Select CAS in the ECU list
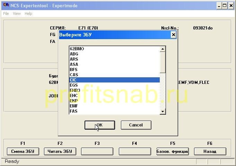This screenshot has height=166, width=236. (114, 75)
